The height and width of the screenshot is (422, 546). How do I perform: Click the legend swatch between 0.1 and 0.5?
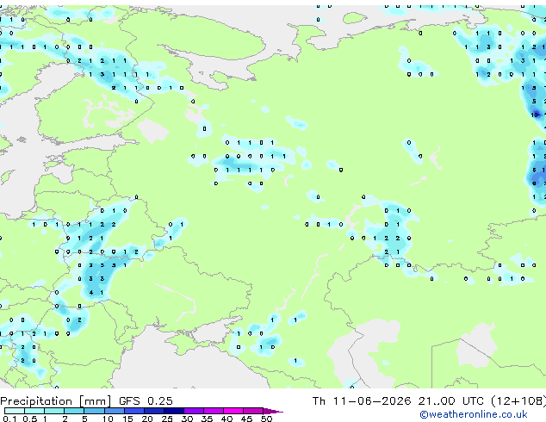click(15, 411)
